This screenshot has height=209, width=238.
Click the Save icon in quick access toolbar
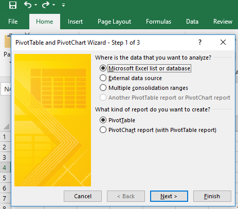[x=13, y=5]
